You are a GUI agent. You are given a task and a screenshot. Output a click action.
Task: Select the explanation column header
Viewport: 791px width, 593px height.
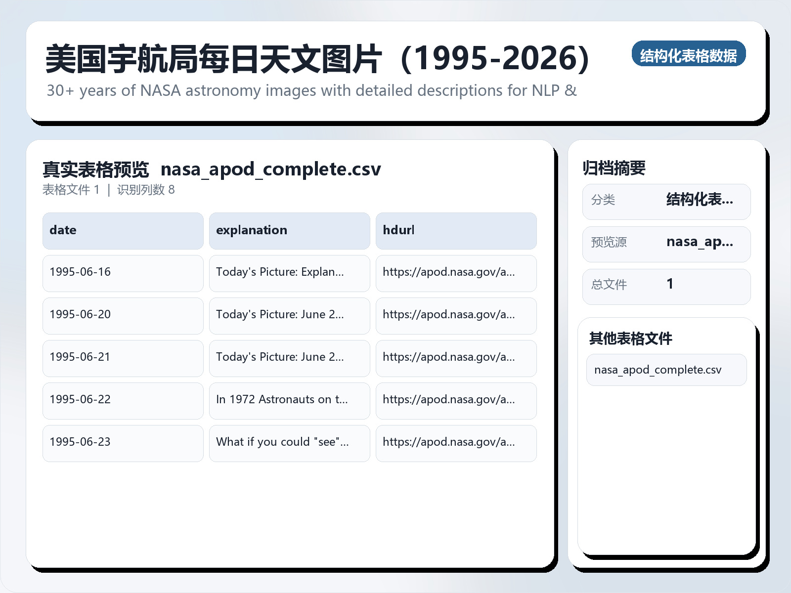pos(289,230)
